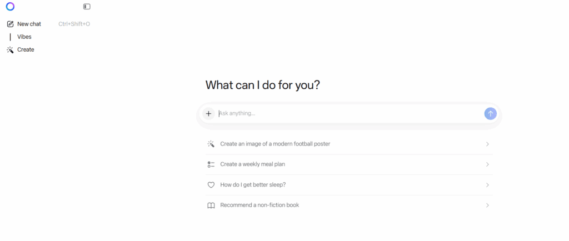Start a New chat
The image size is (569, 241).
point(29,24)
